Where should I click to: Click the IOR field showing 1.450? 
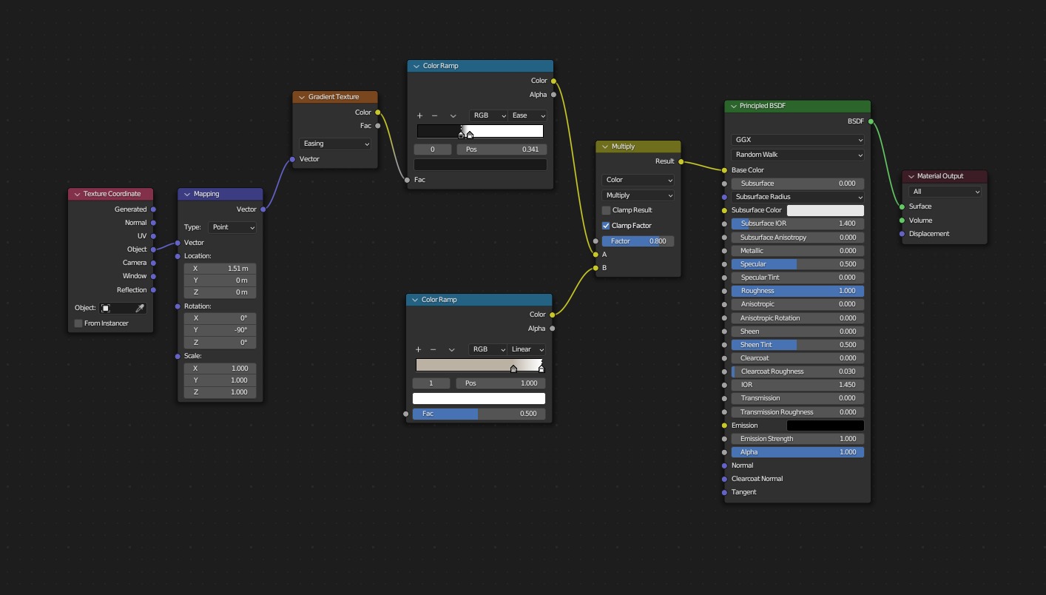797,385
